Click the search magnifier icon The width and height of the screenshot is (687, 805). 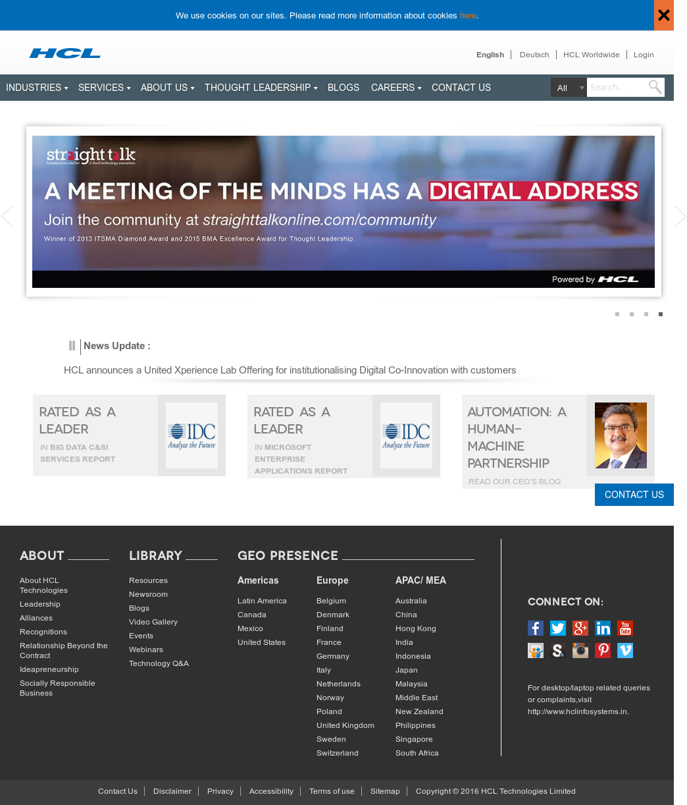pyautogui.click(x=655, y=87)
